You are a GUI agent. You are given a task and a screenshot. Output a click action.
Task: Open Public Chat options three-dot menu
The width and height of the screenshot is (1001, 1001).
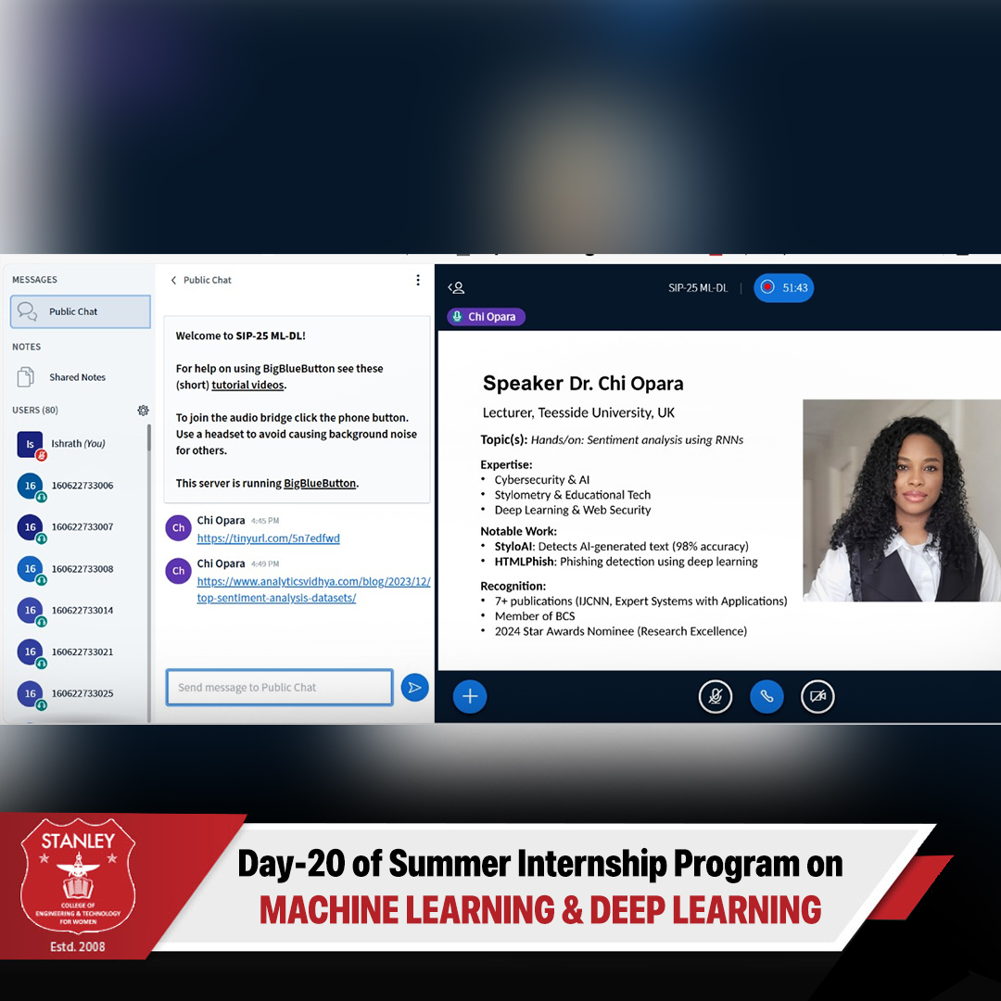click(418, 280)
